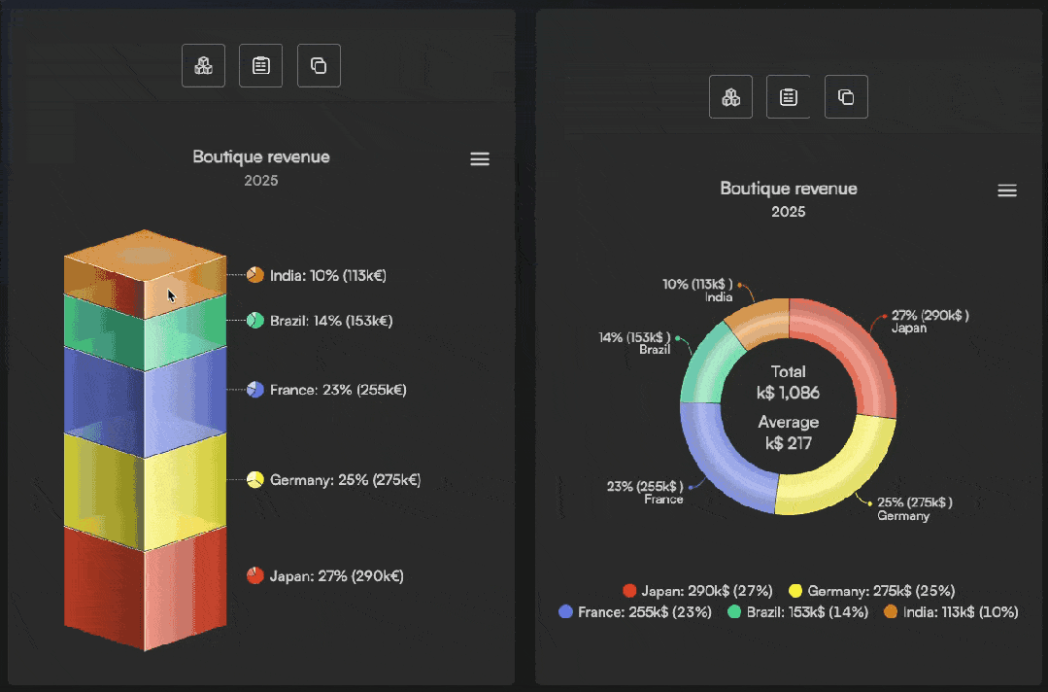Screen dimensions: 1048x692
Task: Click the copy icon above donut chart
Action: pos(846,97)
